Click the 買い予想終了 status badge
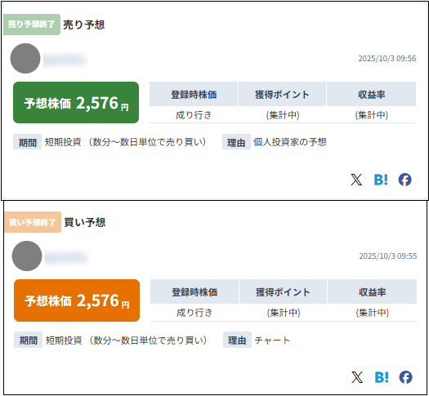Image resolution: width=429 pixels, height=396 pixels. tap(33, 222)
